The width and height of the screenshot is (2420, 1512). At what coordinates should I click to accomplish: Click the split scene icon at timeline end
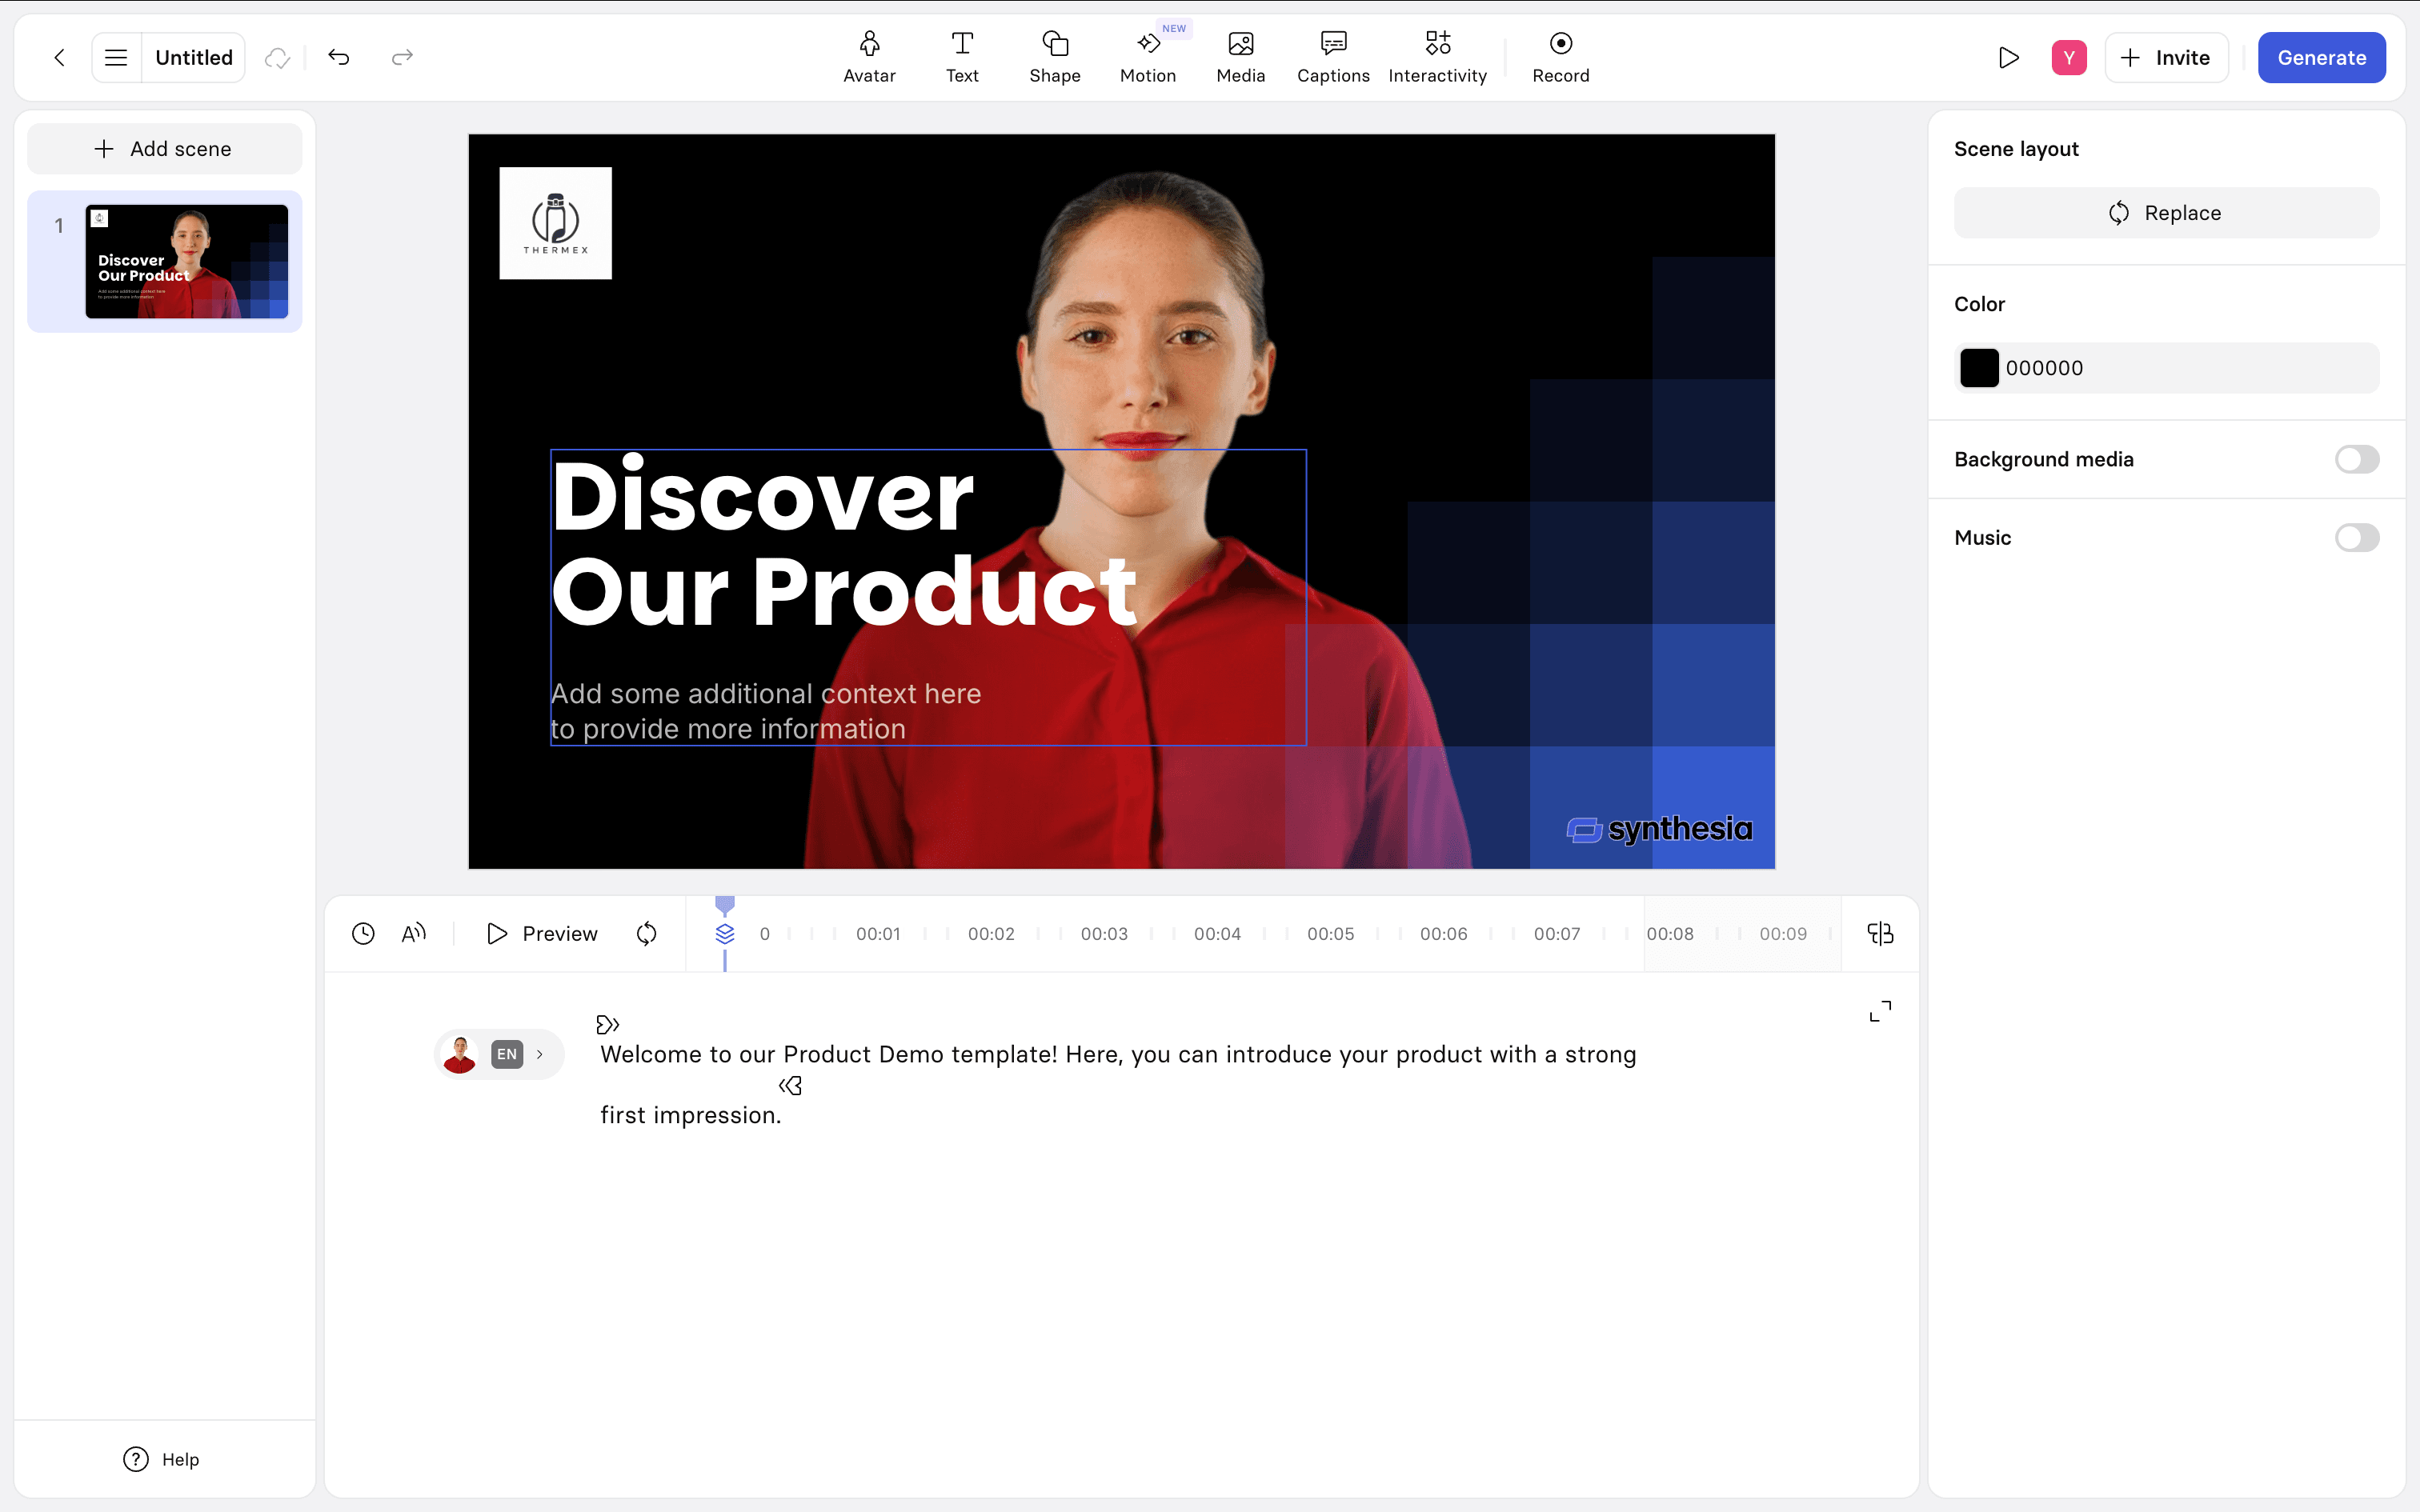(x=1880, y=933)
